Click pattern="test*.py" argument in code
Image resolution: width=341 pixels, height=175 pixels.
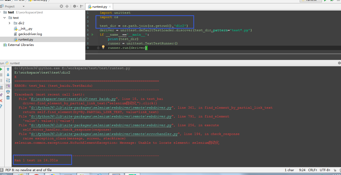pos(232,30)
